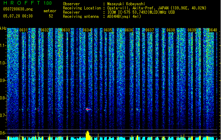Click the tall yellow intensity peak below 0634
The height and width of the screenshot is (140, 221).
[x=88, y=135]
